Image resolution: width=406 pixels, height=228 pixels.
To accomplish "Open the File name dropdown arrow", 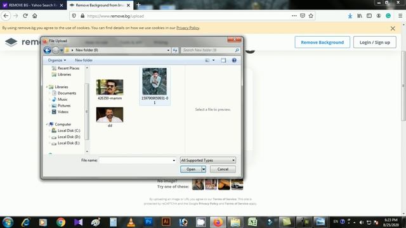I will [x=174, y=160].
